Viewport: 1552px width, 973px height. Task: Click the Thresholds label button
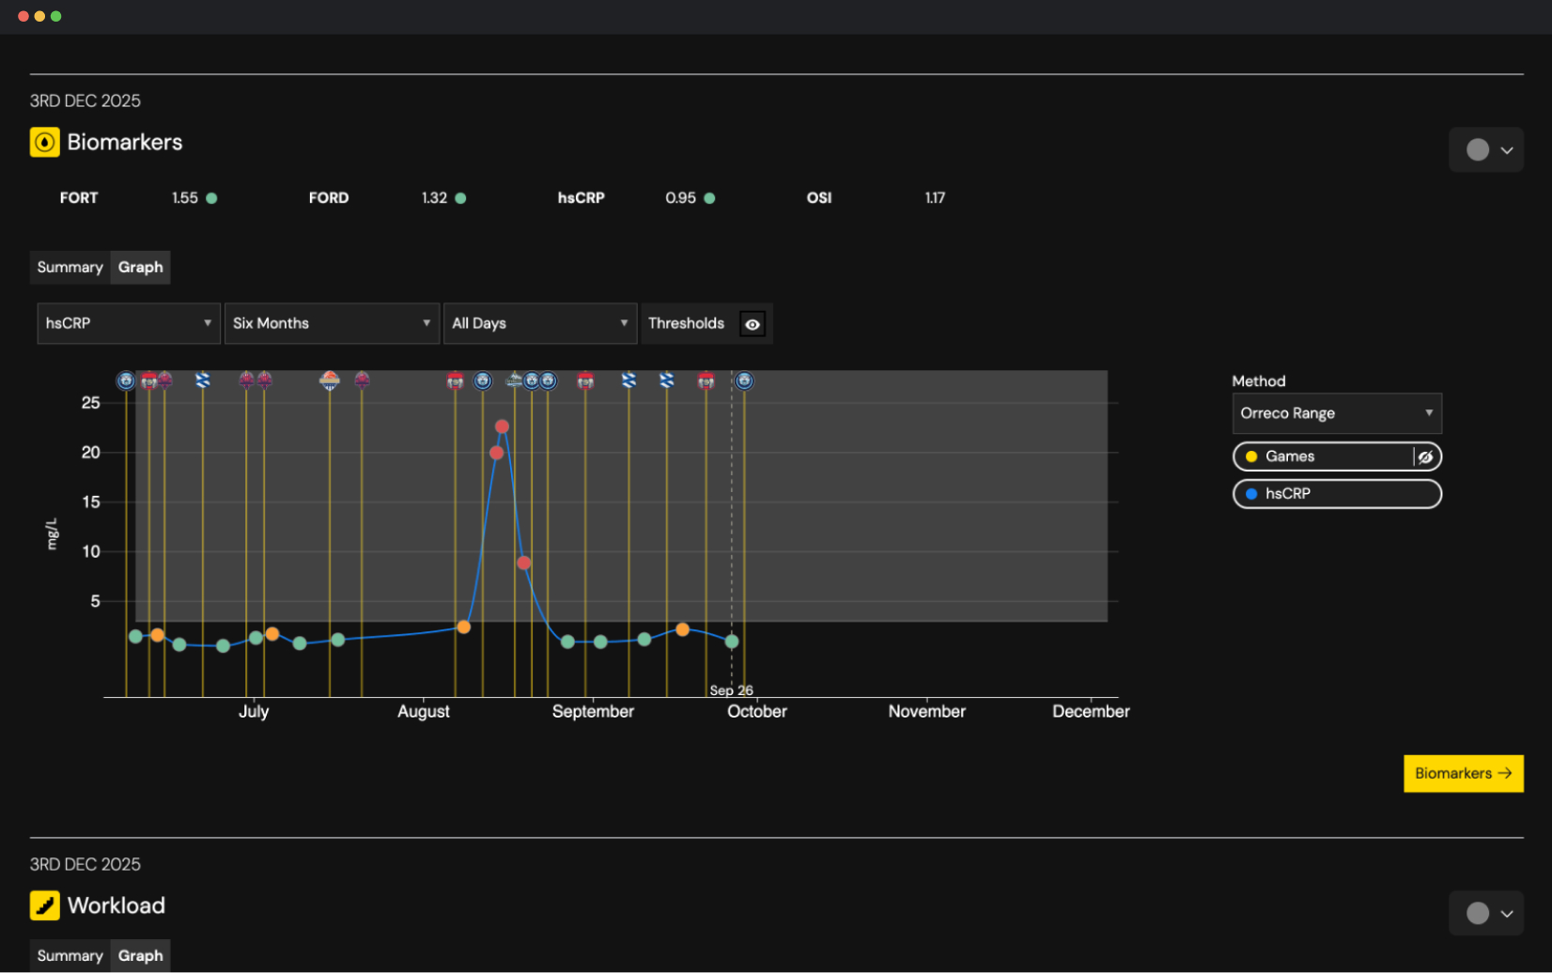click(x=687, y=323)
